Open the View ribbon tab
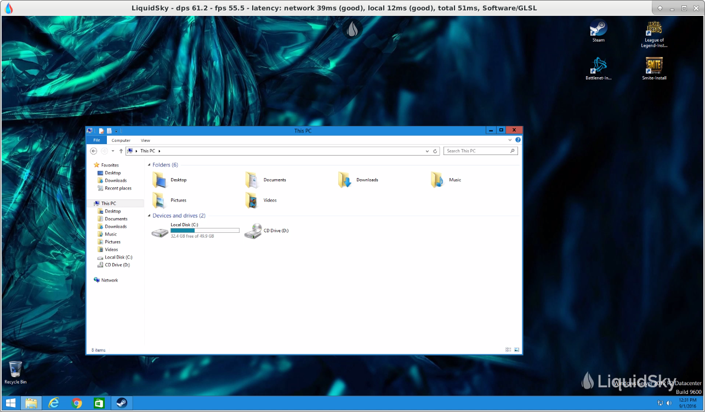Screen dimensions: 705x412 [x=145, y=141]
